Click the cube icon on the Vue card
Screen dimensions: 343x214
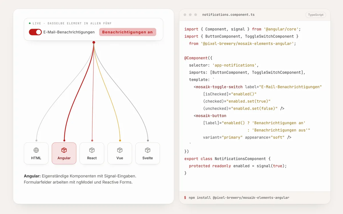120,150
